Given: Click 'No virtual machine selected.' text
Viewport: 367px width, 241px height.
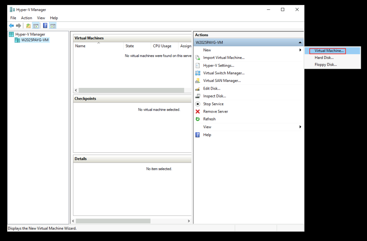Looking at the screenshot, I should pos(159,110).
